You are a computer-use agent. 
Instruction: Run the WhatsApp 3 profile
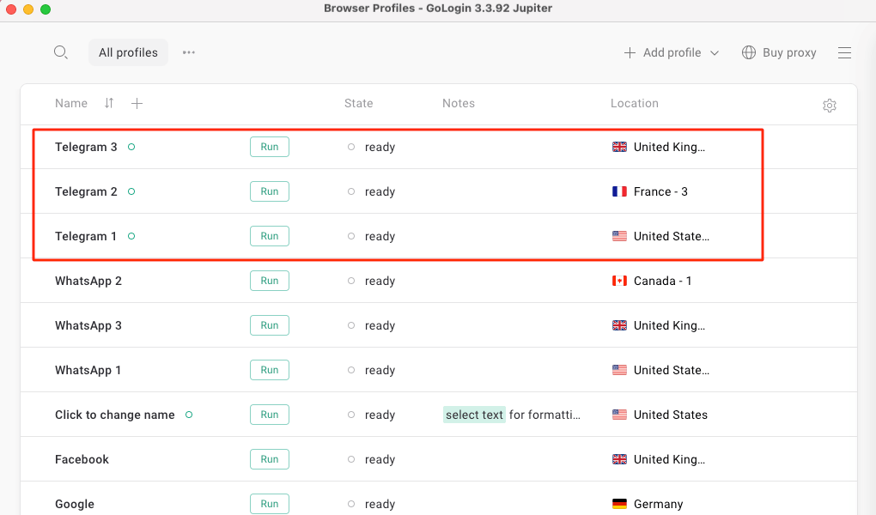pyautogui.click(x=270, y=325)
